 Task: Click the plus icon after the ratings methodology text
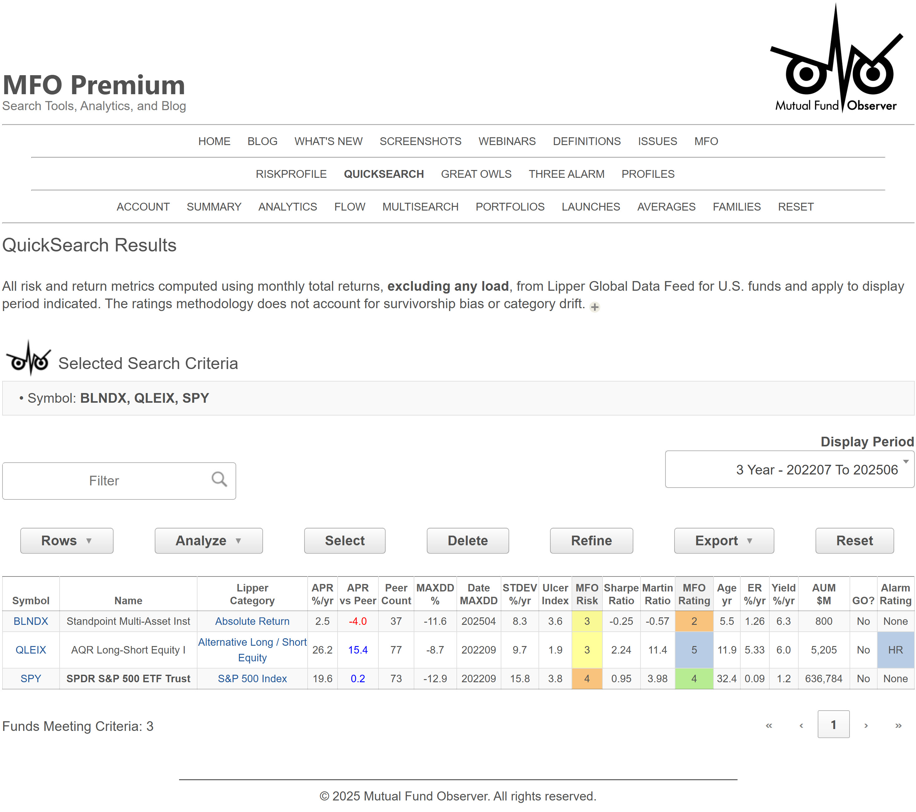click(595, 307)
